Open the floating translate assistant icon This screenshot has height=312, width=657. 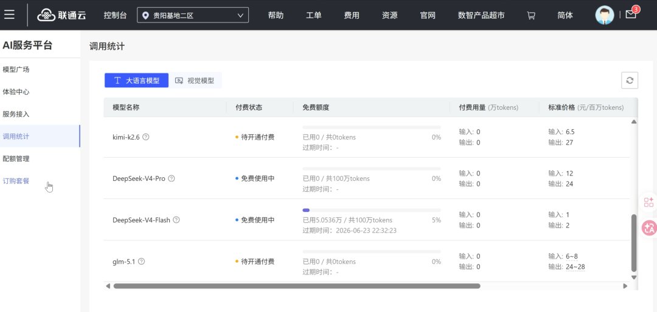[x=649, y=228]
